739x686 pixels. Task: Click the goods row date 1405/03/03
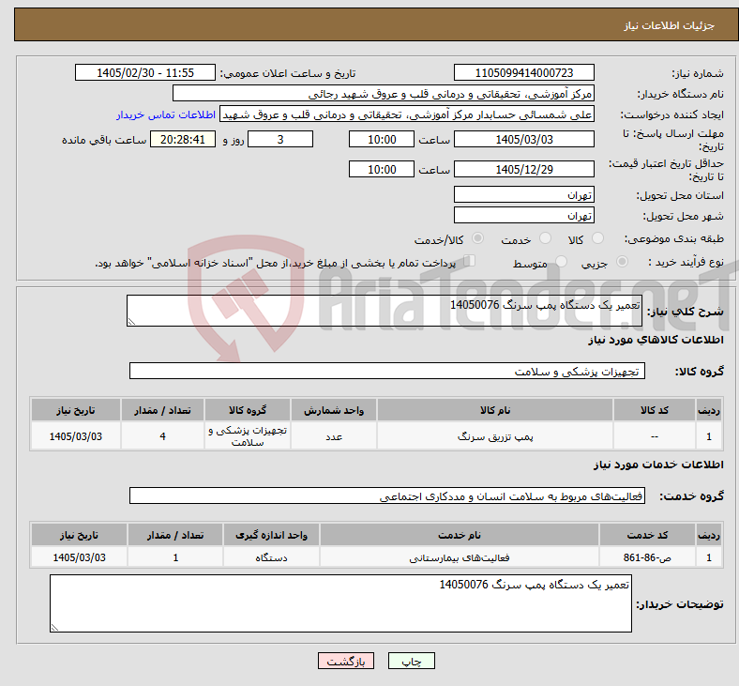pos(76,436)
